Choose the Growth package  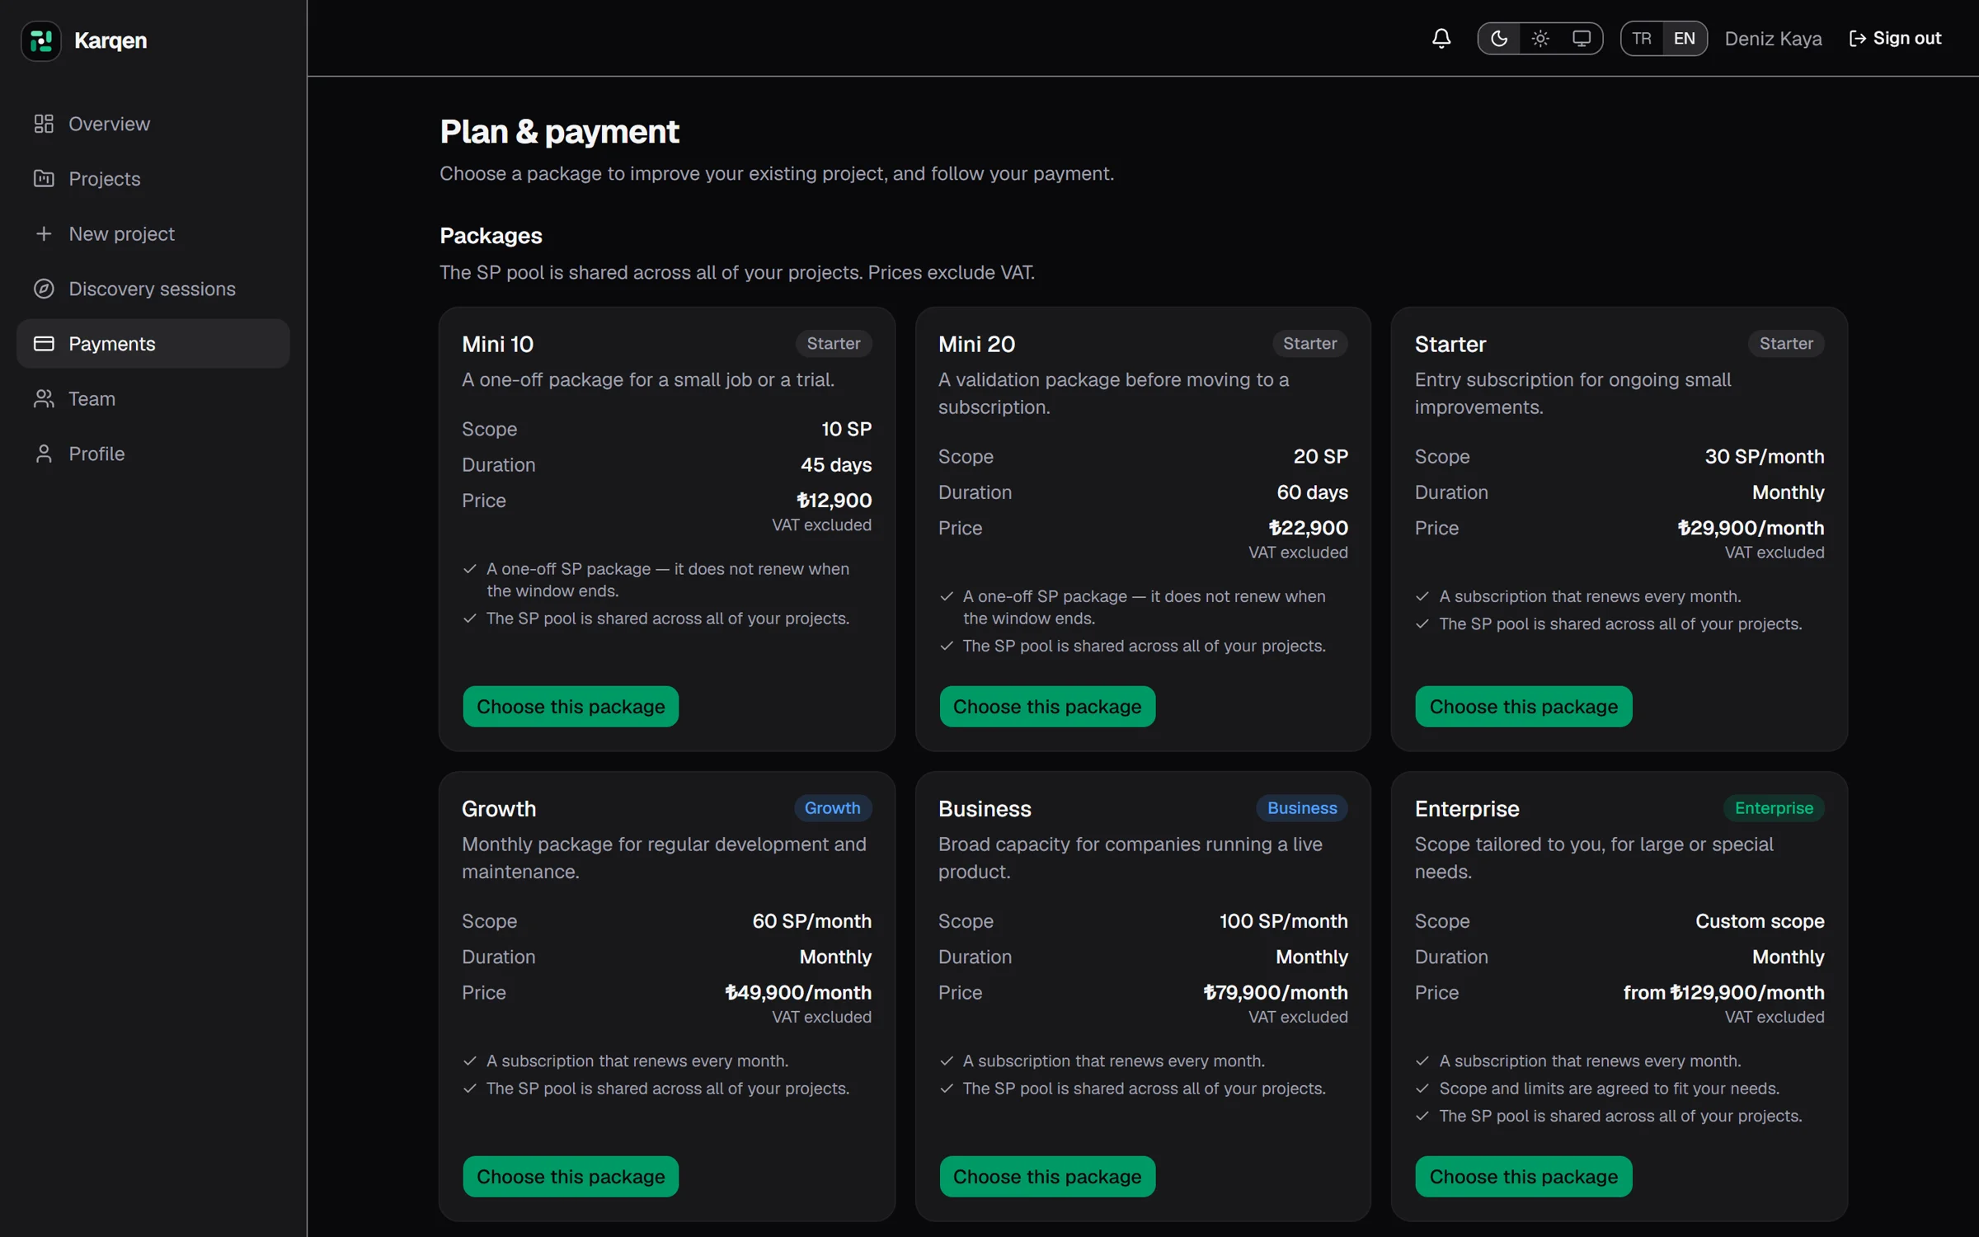571,1177
